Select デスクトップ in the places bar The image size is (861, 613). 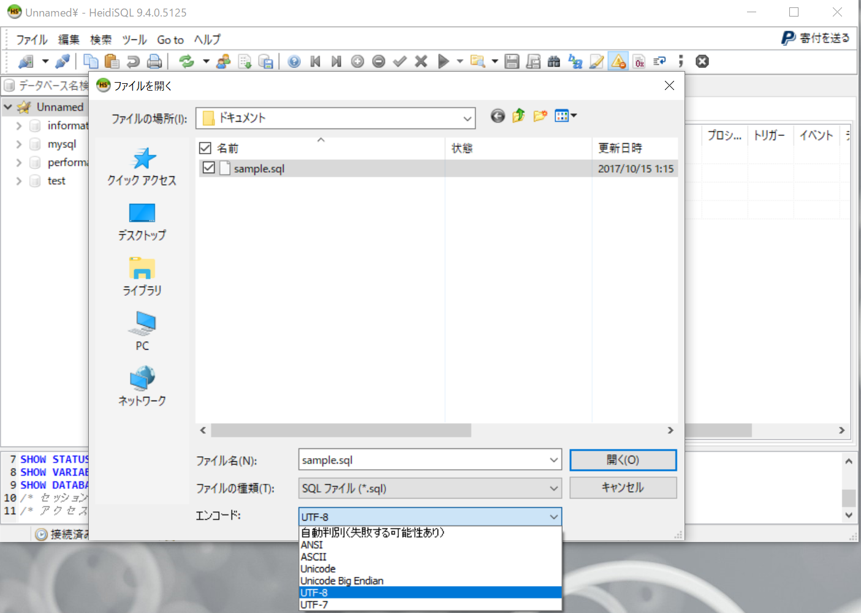click(x=142, y=222)
